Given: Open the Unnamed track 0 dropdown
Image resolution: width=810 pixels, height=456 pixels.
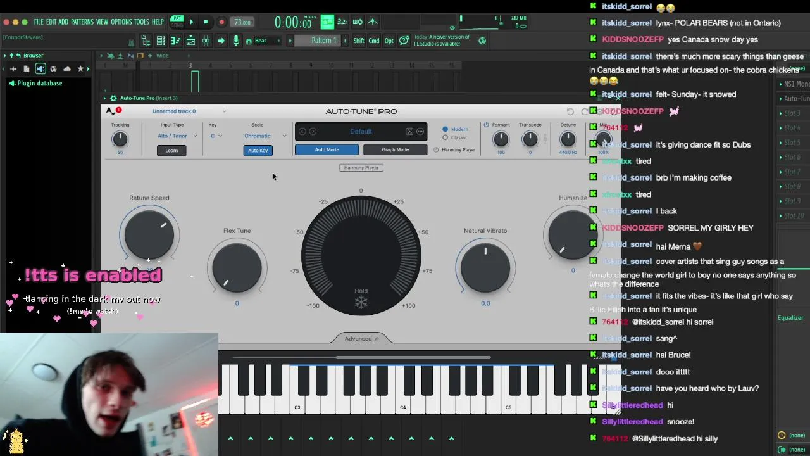Looking at the screenshot, I should (x=189, y=111).
